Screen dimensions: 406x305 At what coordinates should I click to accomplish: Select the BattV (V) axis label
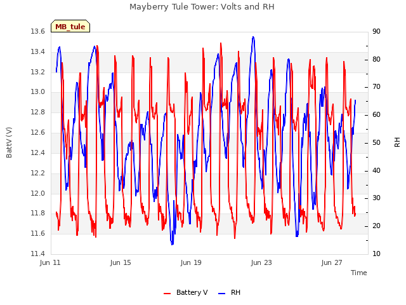coord(9,142)
